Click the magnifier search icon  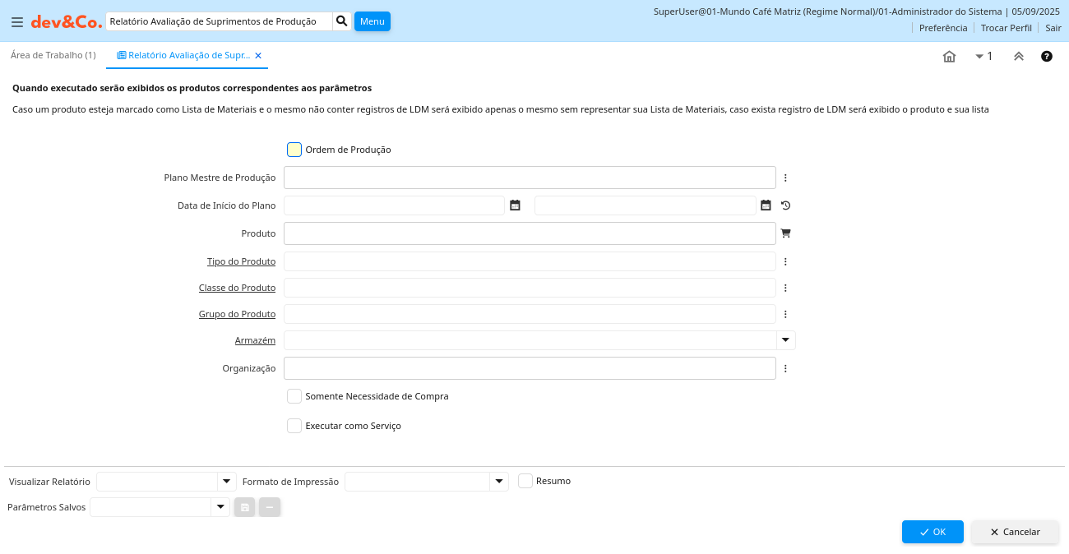tap(342, 21)
